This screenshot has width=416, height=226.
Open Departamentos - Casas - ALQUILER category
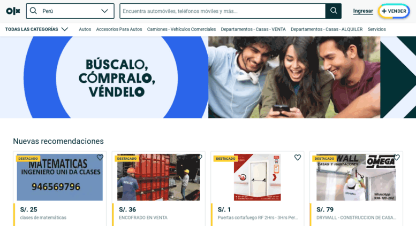[x=327, y=29]
